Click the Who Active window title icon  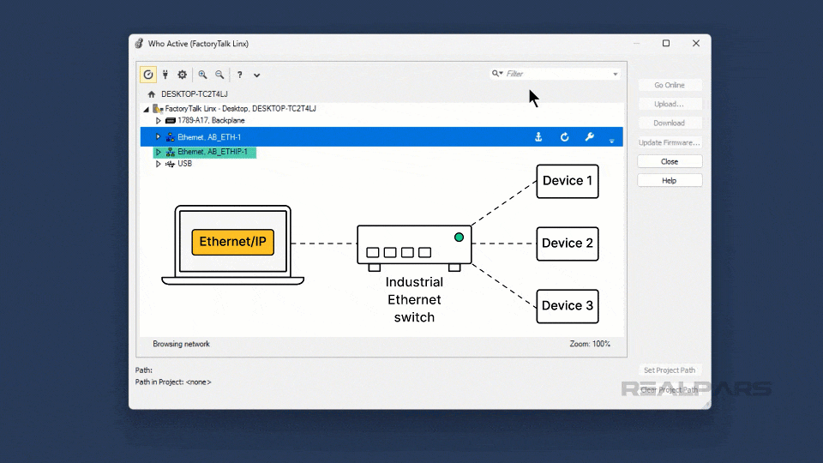point(139,44)
